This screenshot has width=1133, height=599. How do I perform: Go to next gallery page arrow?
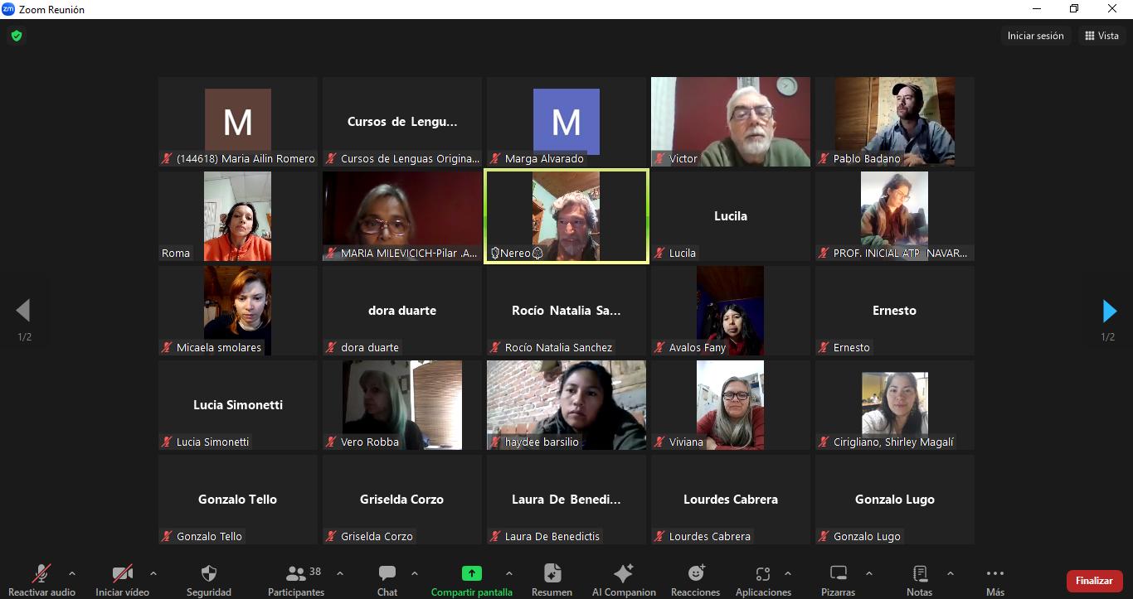point(1109,311)
